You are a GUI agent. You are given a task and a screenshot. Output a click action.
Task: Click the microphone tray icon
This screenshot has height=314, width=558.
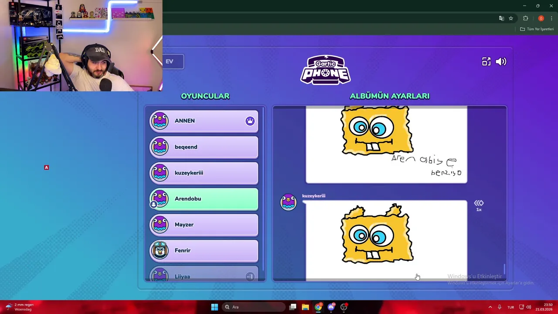click(x=500, y=307)
